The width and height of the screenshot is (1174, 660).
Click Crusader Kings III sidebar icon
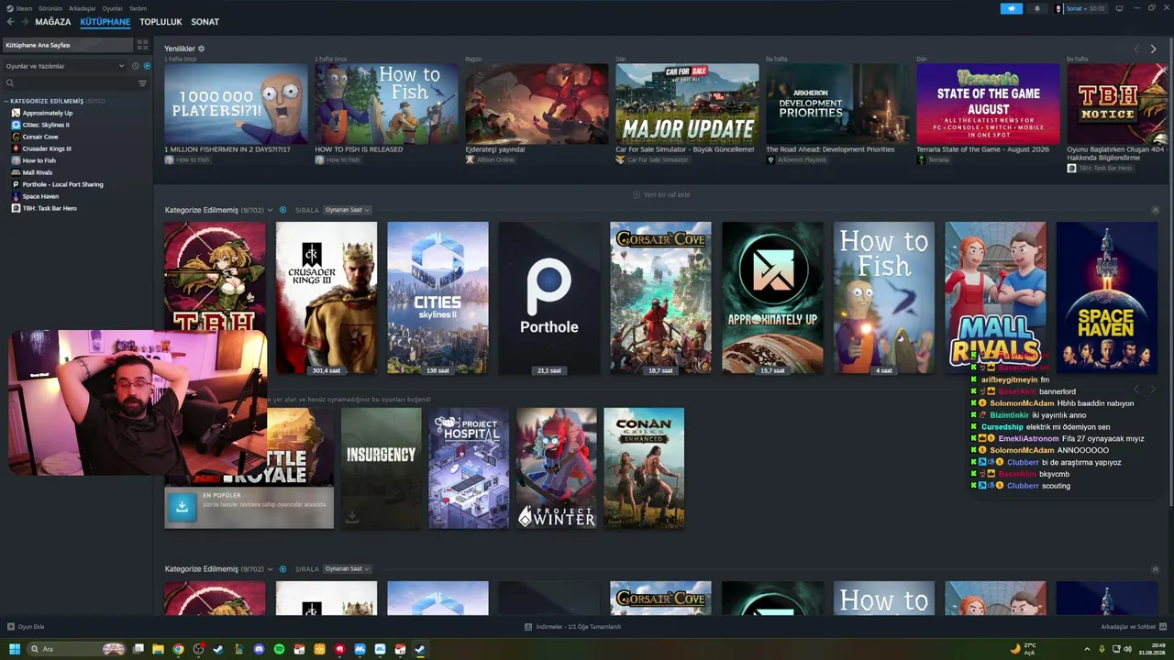click(x=16, y=148)
